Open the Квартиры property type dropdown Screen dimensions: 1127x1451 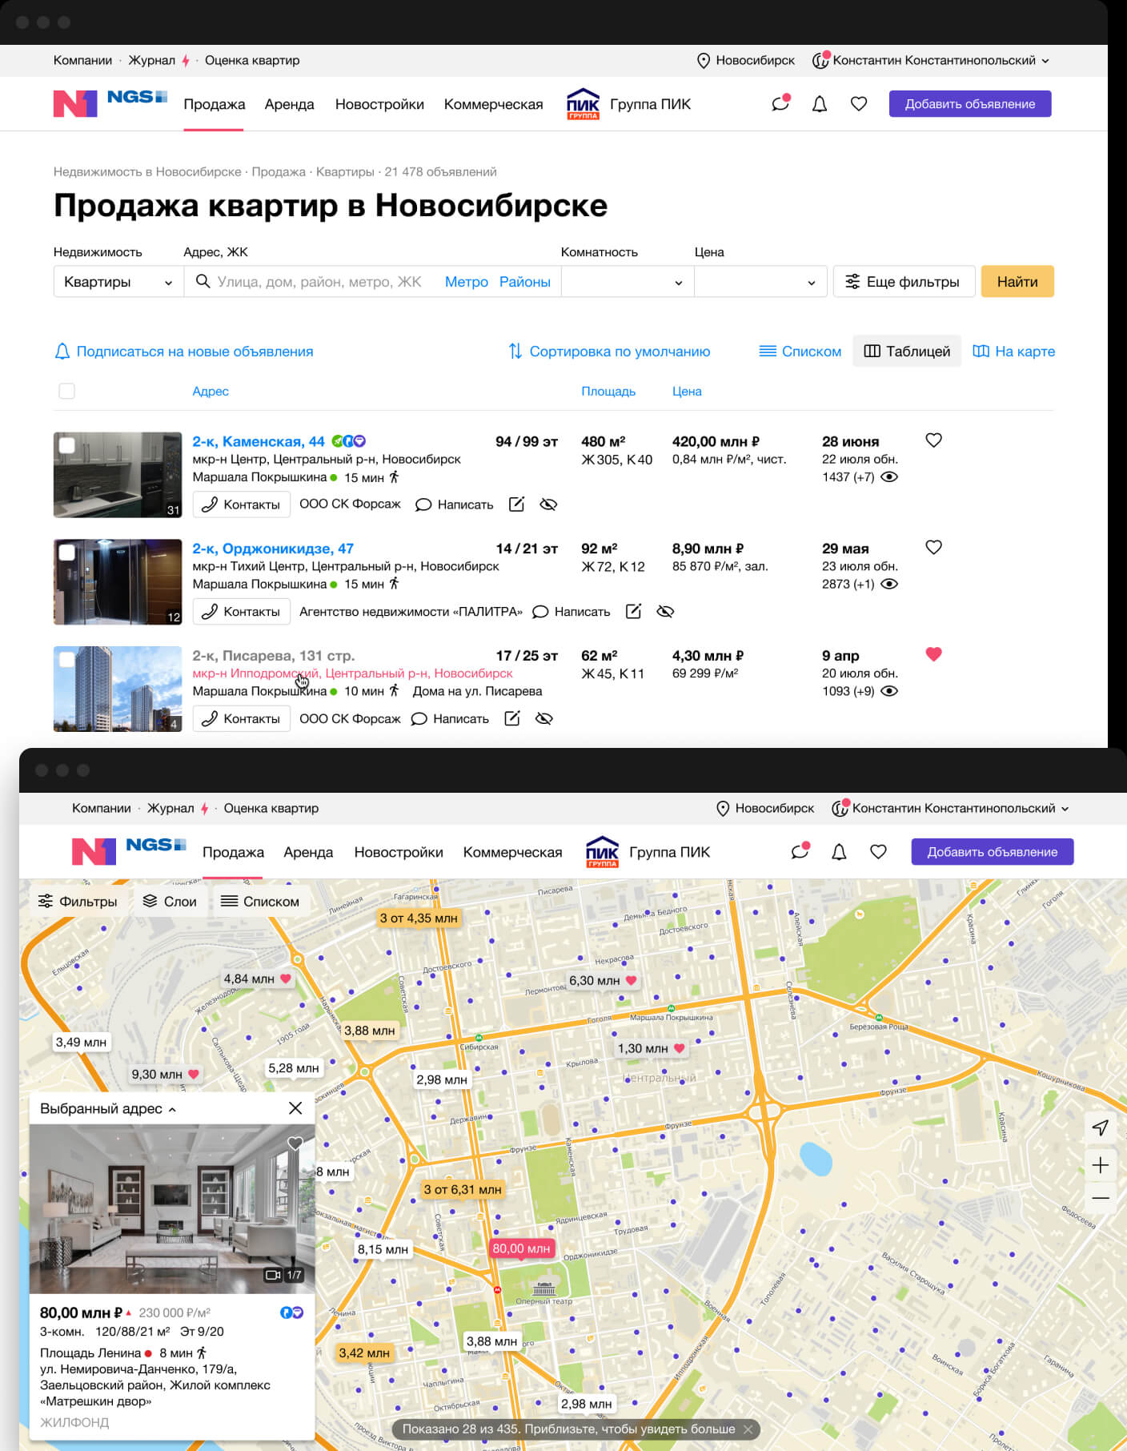point(118,282)
